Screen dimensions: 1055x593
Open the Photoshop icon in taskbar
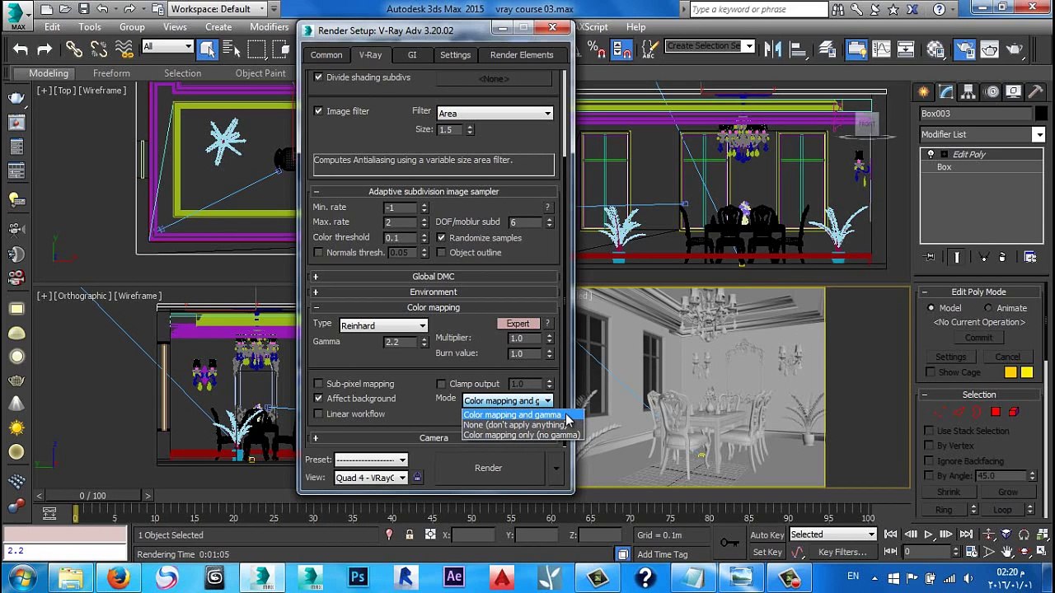point(358,577)
